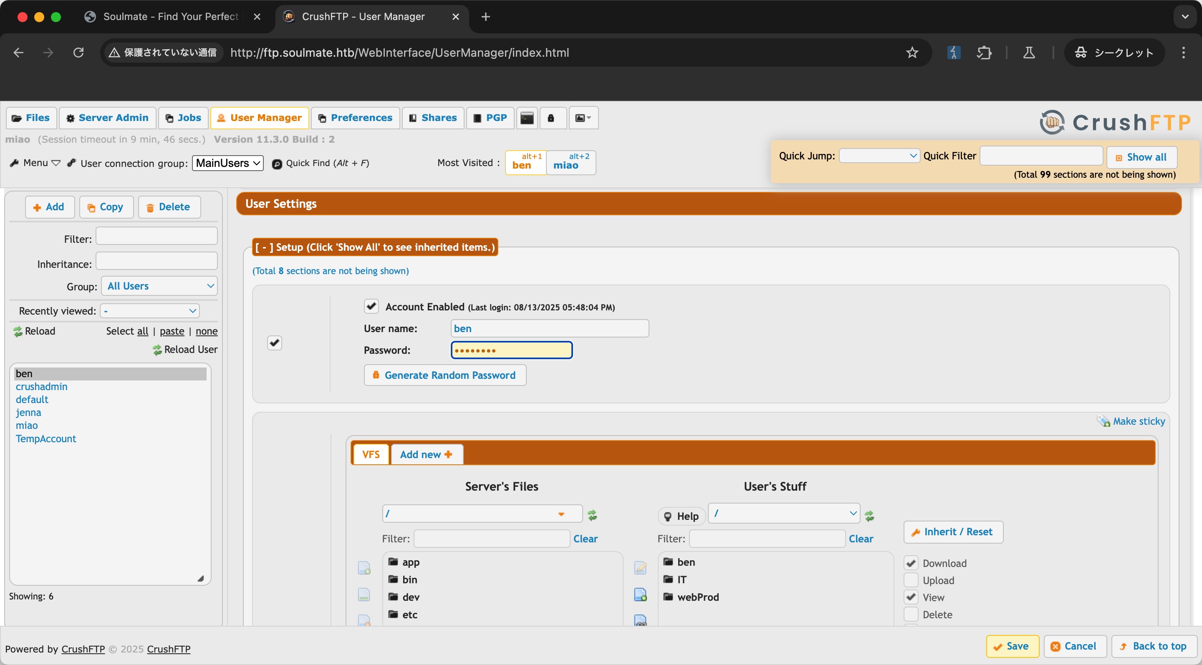Viewport: 1202px width, 665px height.
Task: Open the MainUsers connection group dropdown
Action: (x=228, y=163)
